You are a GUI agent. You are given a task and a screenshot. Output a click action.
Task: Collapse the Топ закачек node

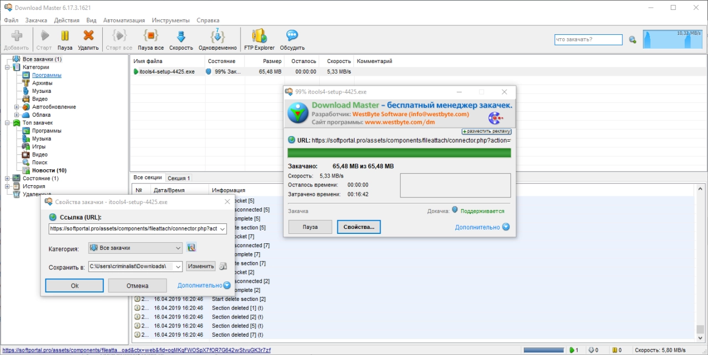click(8, 123)
